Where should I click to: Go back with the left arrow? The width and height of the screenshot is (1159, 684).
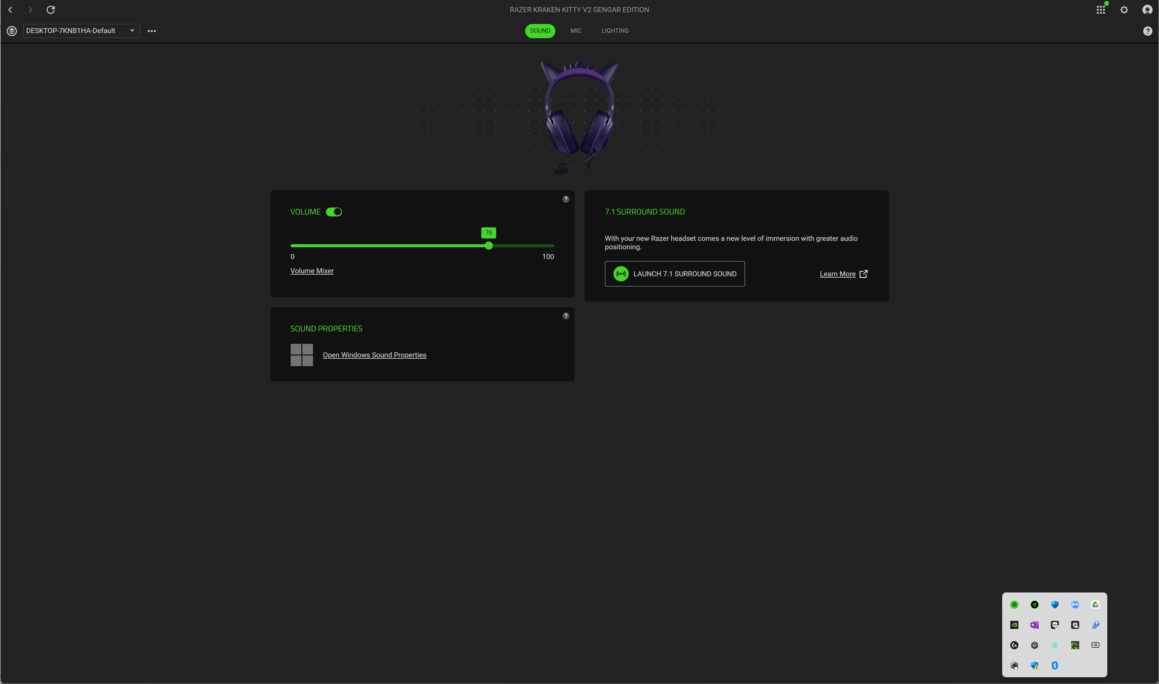(10, 10)
